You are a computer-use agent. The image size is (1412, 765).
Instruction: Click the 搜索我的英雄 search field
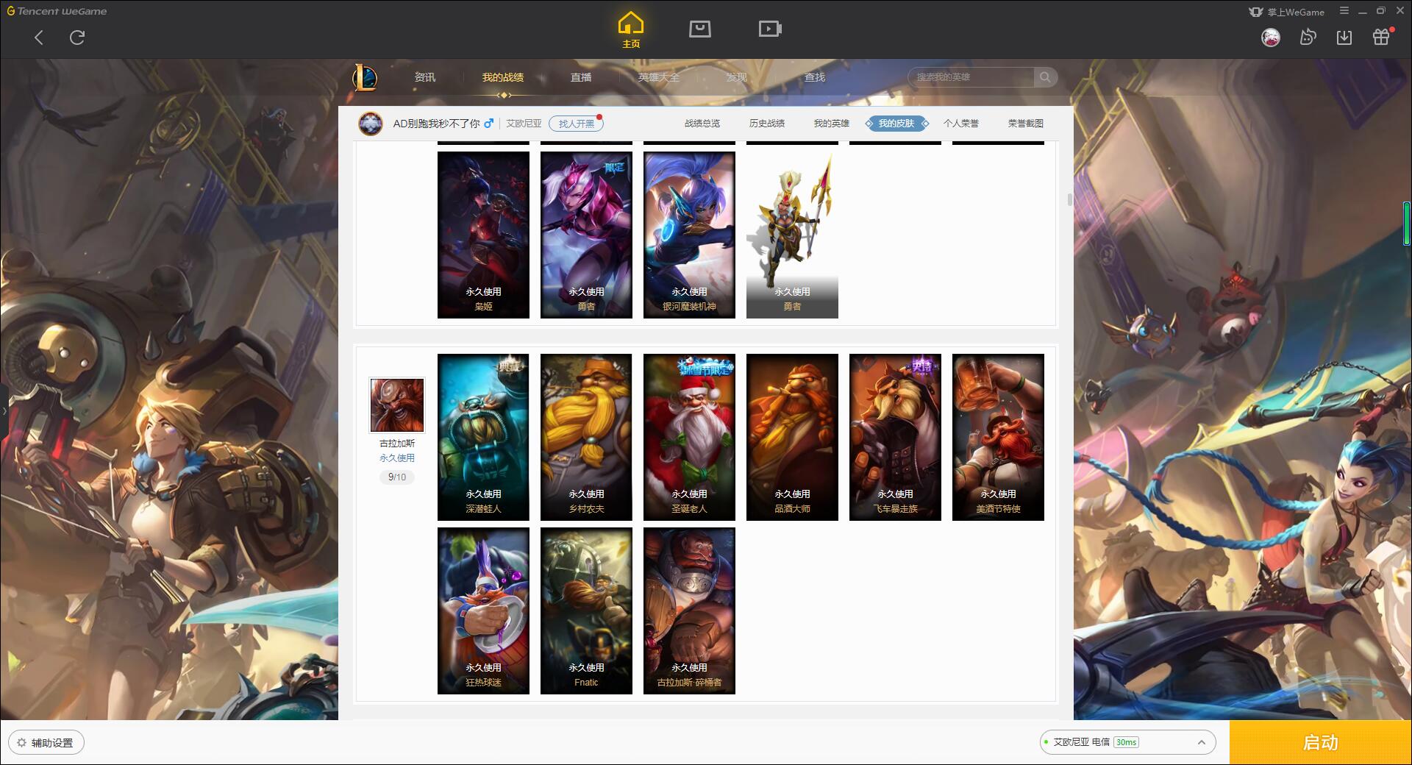click(971, 77)
